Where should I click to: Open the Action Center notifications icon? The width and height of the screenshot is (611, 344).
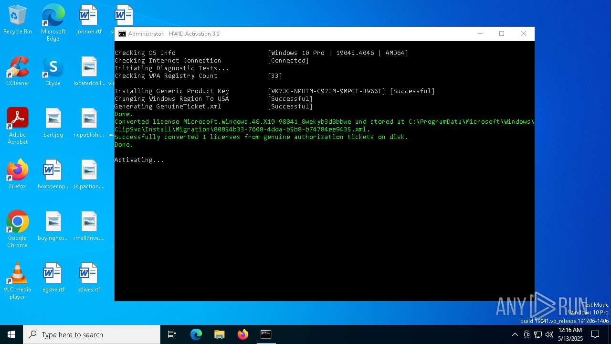(595, 334)
